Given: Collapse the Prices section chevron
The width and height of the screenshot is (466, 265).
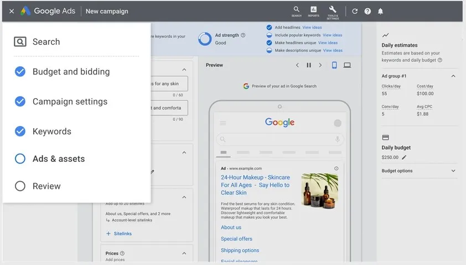Looking at the screenshot, I should tap(184, 253).
